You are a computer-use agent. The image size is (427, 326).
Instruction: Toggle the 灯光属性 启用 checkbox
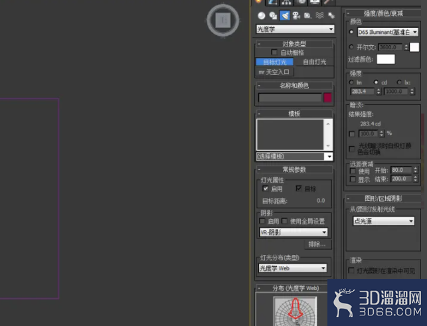pos(265,188)
